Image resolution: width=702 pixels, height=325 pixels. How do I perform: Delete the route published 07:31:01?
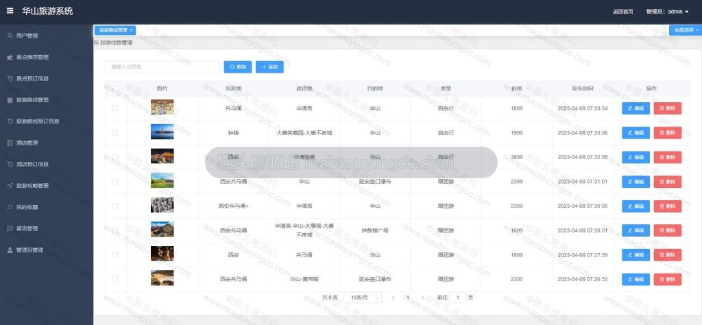668,182
